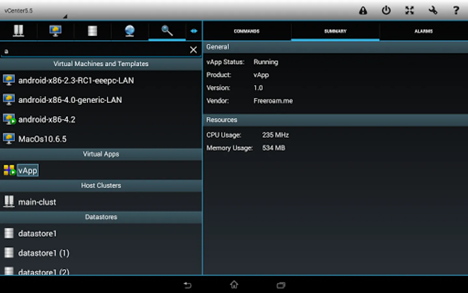Open the Hosts and Clusters view icon
The width and height of the screenshot is (468, 293).
(x=19, y=31)
